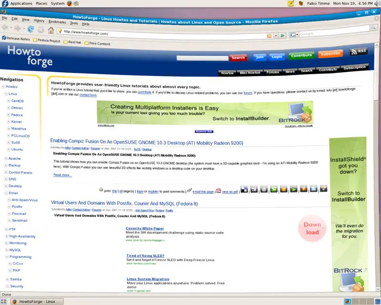381x305 pixels.
Task: Open the Red Hat bookmark folder
Action: pyautogui.click(x=72, y=42)
